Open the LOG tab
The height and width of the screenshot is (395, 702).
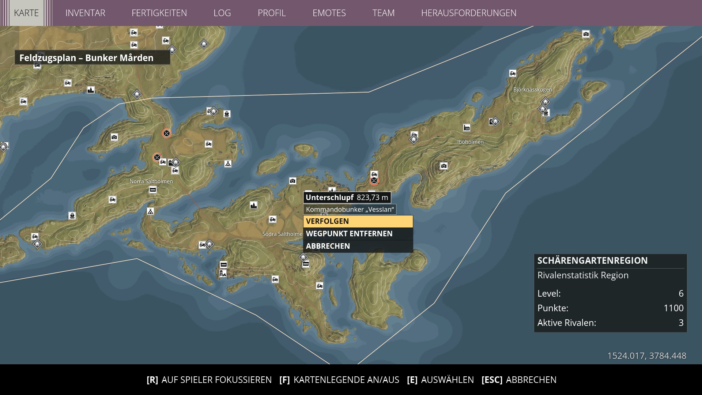[x=222, y=13]
